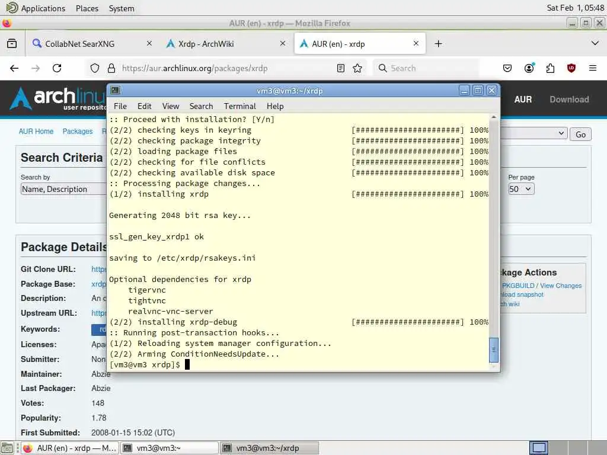
Task: Click the snapshot download link
Action: click(x=522, y=294)
